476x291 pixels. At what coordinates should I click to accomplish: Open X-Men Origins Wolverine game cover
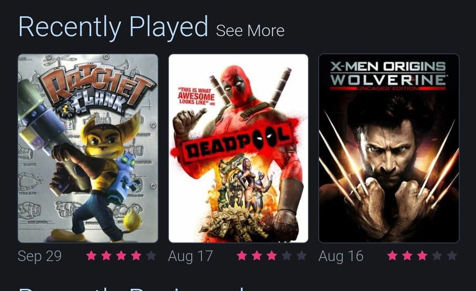[389, 148]
